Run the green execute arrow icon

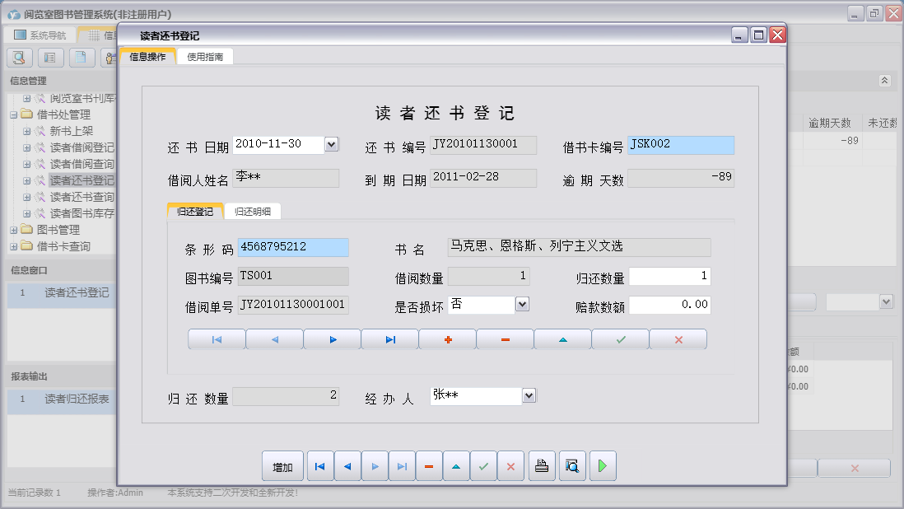pyautogui.click(x=602, y=465)
